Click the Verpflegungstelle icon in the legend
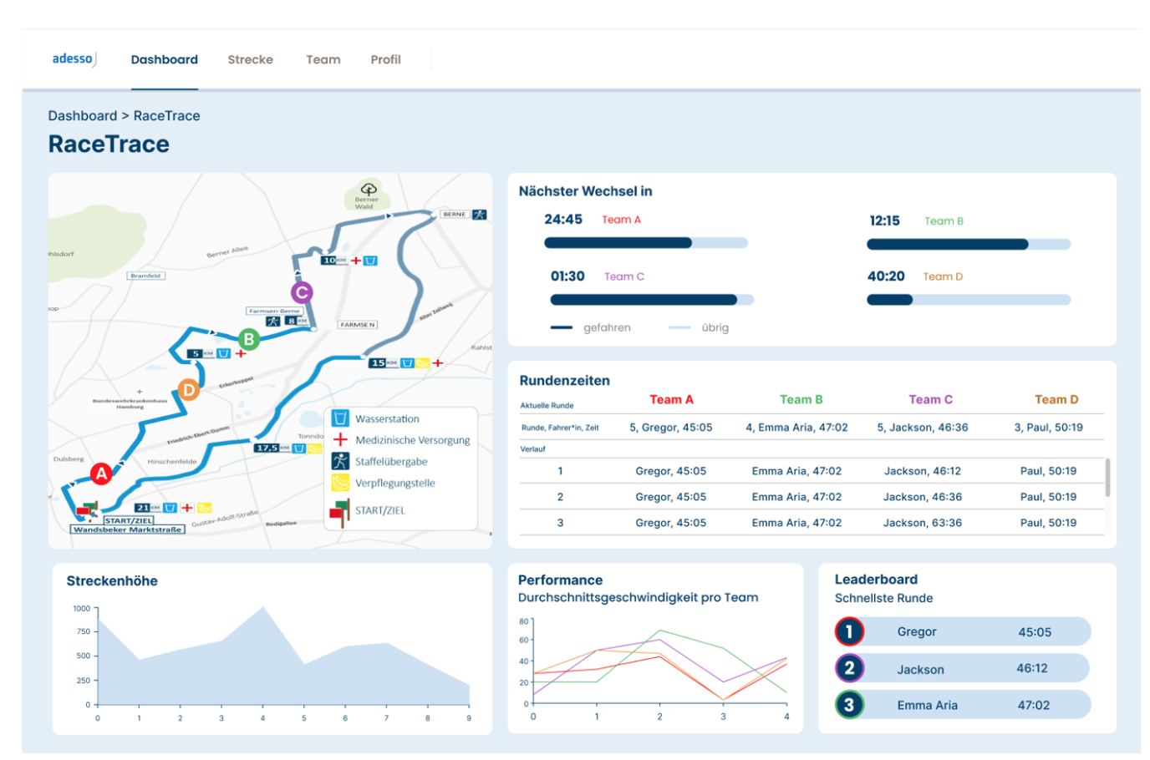This screenshot has height=760, width=1150. (340, 483)
